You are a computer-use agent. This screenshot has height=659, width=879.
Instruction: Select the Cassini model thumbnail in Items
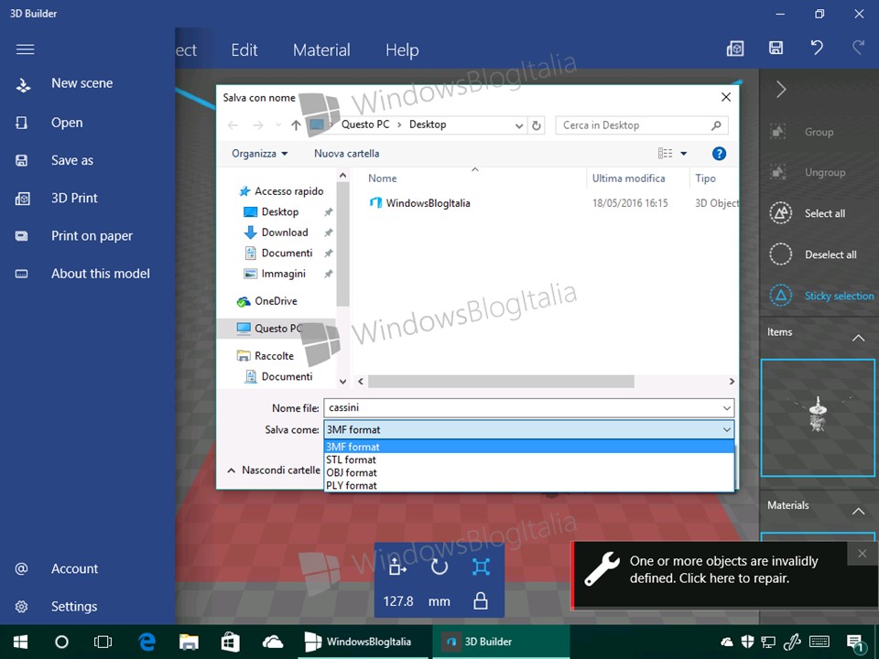(818, 418)
